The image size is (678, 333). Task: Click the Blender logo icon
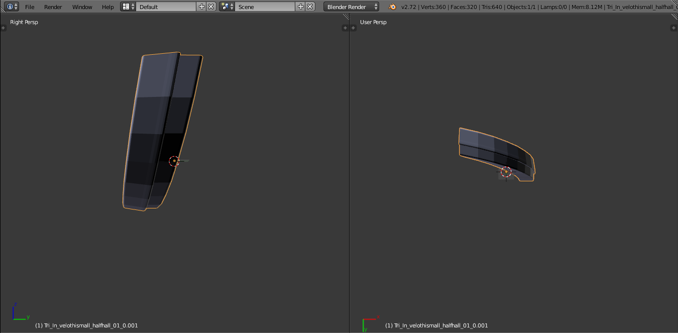pos(392,7)
